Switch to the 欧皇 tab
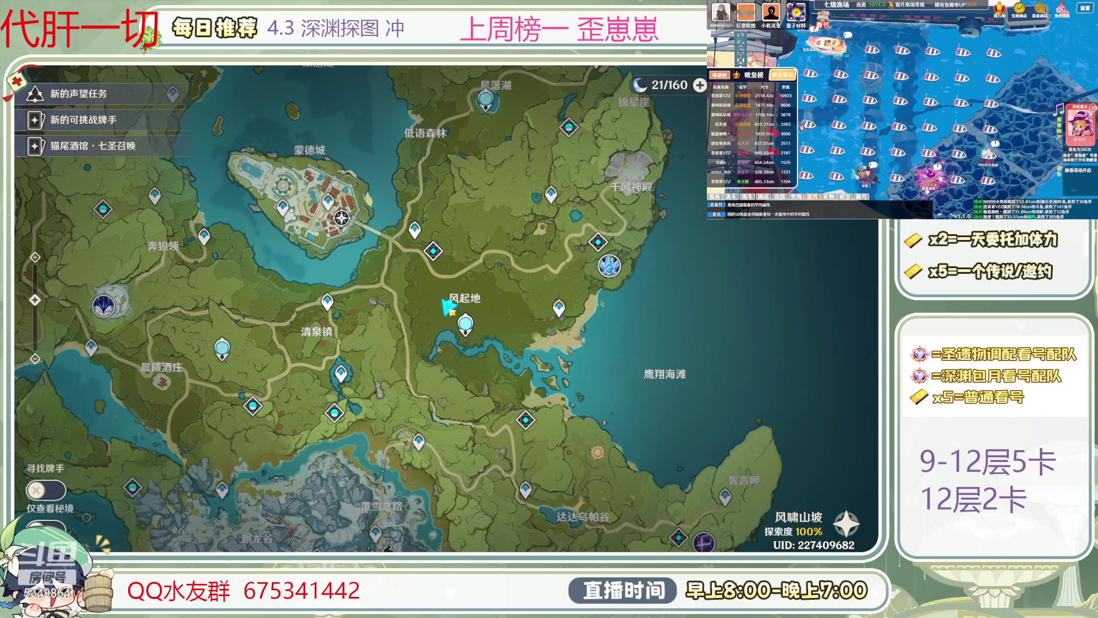 coord(845,197)
